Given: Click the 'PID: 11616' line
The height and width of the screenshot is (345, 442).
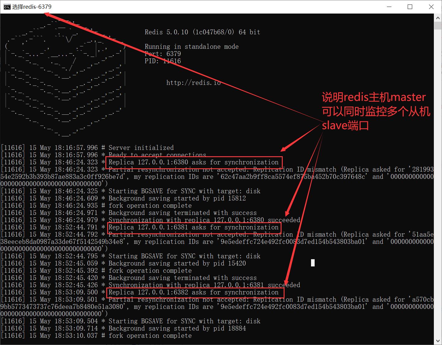Looking at the screenshot, I should pos(163,61).
